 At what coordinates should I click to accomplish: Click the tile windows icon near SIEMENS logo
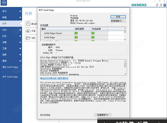(157, 5)
